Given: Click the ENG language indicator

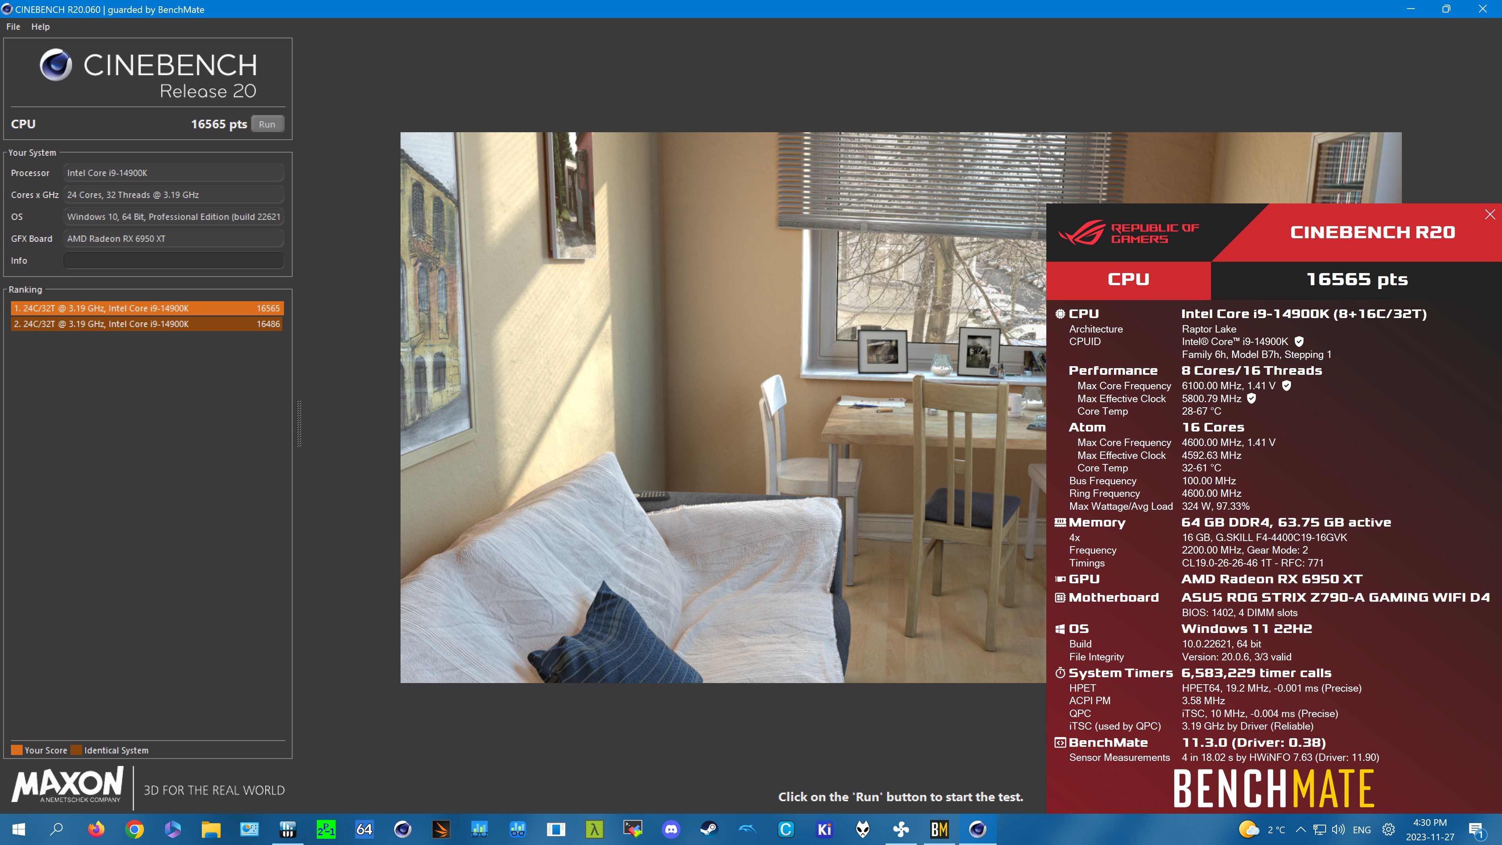Looking at the screenshot, I should (x=1362, y=830).
